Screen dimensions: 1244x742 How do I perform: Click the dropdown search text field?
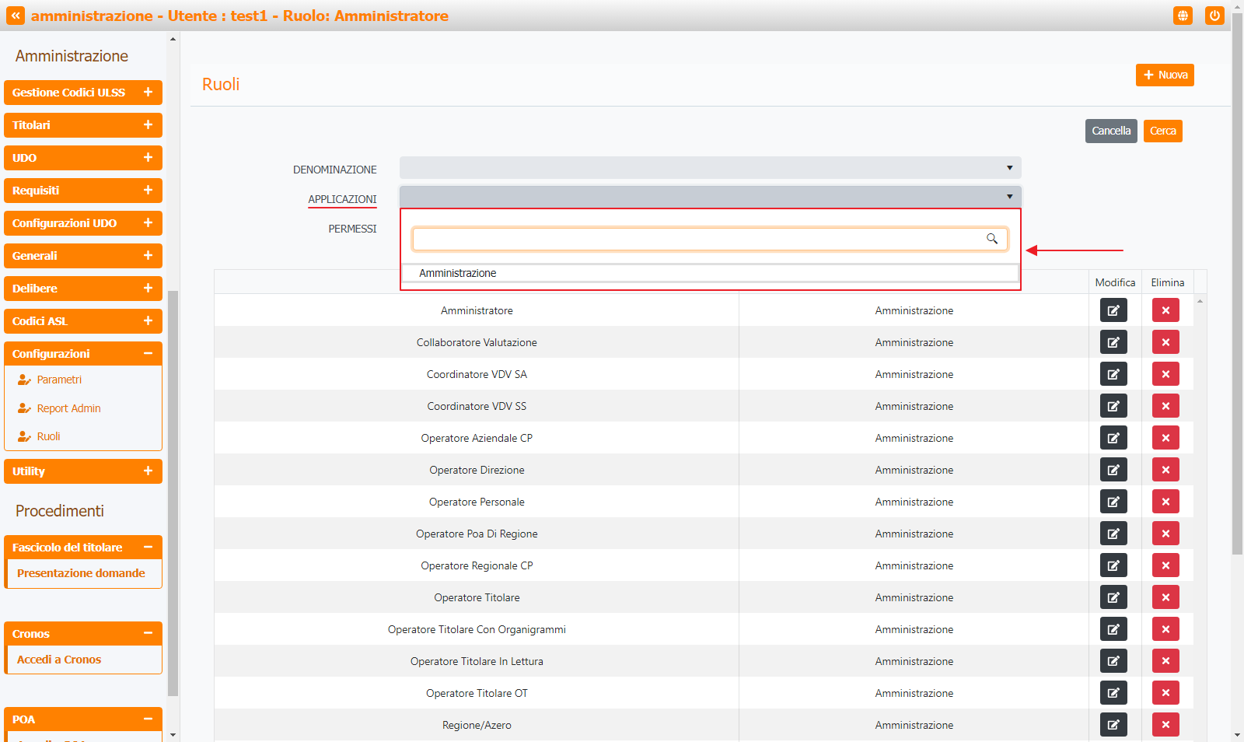697,239
